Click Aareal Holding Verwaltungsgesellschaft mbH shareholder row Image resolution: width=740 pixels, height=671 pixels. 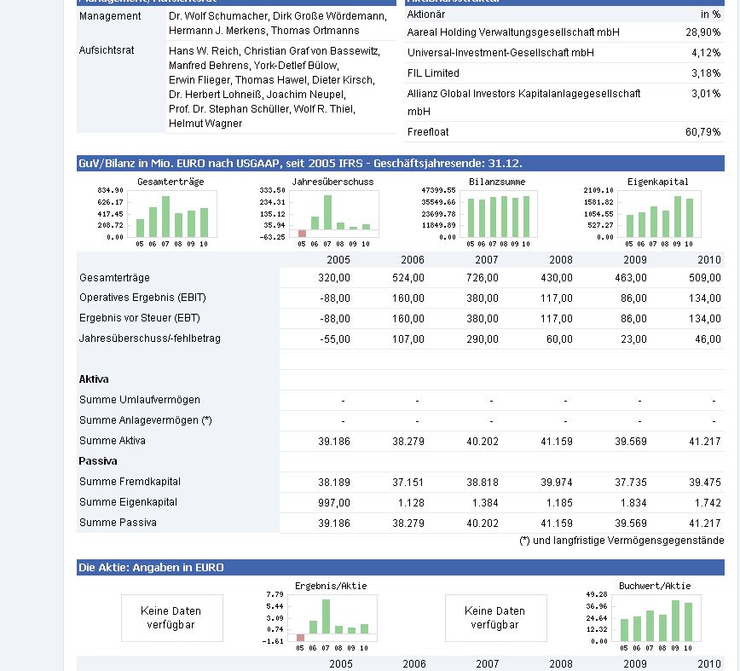pos(564,32)
